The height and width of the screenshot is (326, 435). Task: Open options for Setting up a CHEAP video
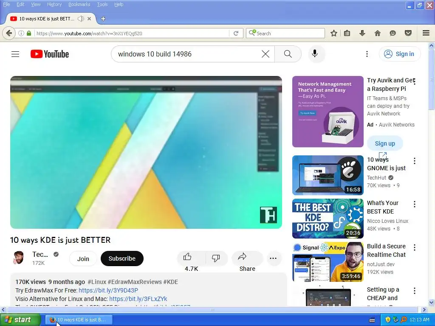415,291
